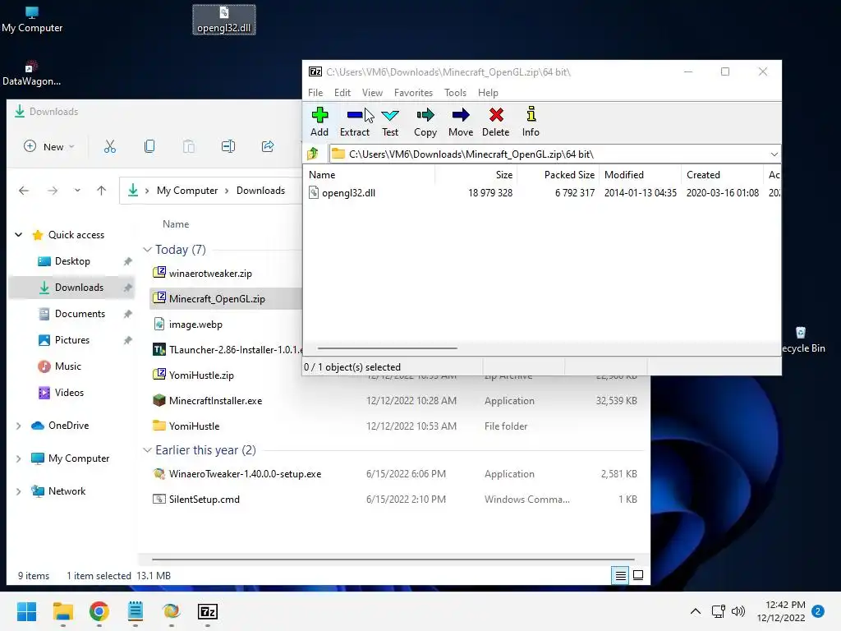
Task: Collapse the Quick access tree node
Action: click(x=19, y=234)
